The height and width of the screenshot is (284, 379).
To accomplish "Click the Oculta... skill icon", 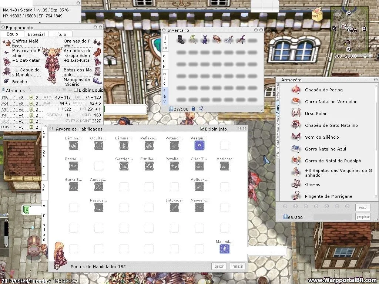I will [98, 145].
